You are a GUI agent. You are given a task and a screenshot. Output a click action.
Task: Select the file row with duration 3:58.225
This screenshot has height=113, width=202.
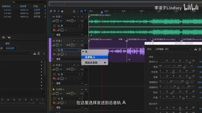(x=23, y=10)
